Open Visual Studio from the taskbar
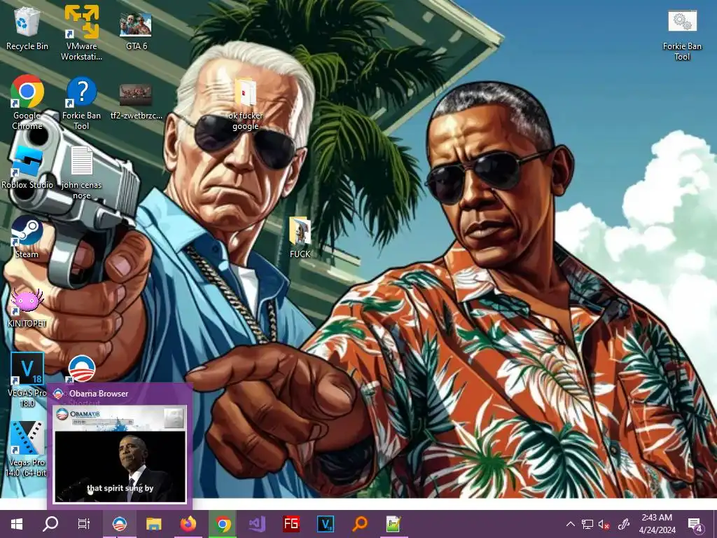 click(x=257, y=524)
